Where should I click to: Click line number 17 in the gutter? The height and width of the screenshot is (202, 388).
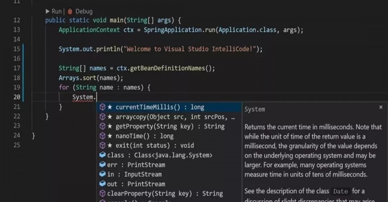click(16, 68)
